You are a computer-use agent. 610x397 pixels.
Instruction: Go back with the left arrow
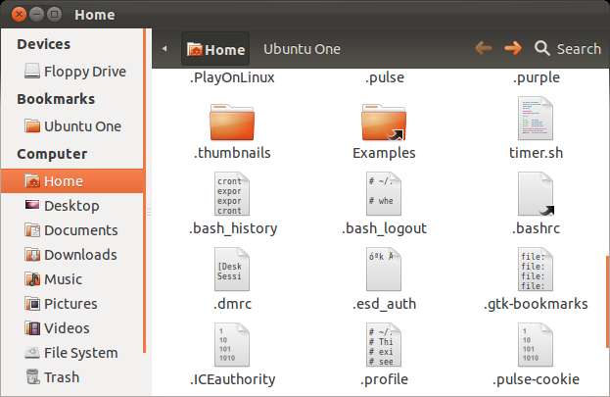483,48
